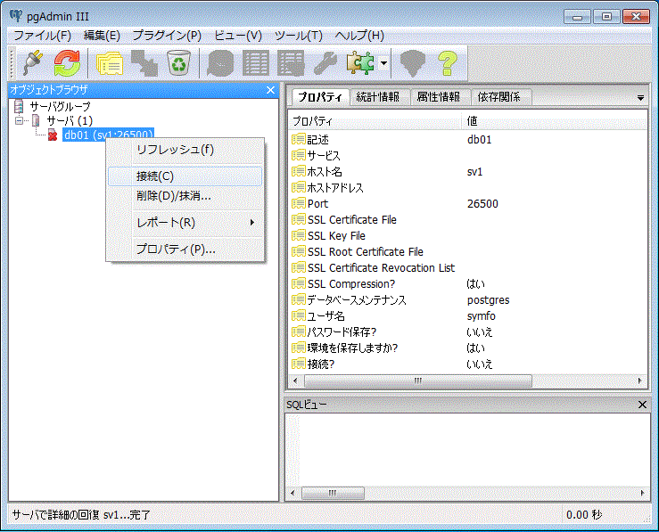Click the filtered data view icon

click(291, 63)
